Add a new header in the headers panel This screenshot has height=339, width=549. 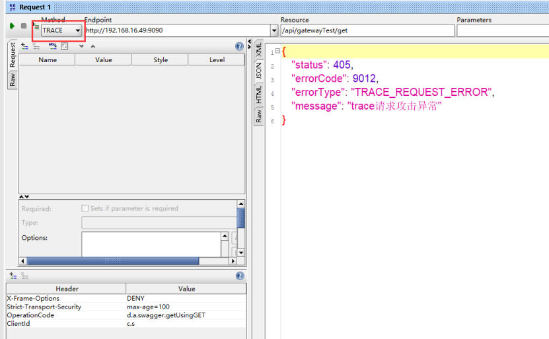(12, 276)
